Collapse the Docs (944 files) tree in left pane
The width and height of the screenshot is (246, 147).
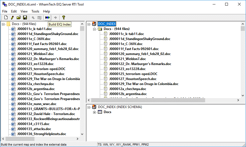[3, 24]
